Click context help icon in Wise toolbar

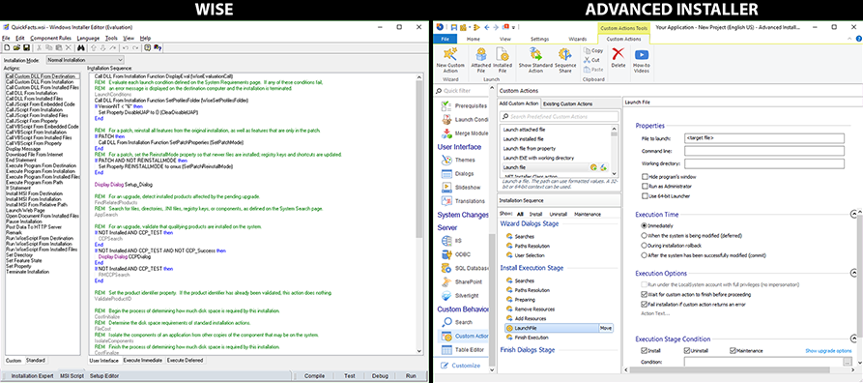[x=158, y=48]
